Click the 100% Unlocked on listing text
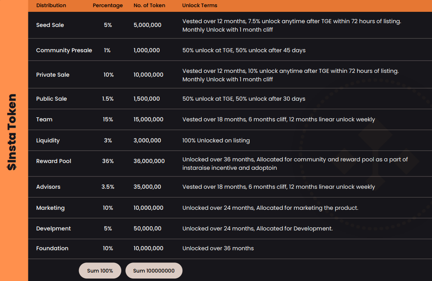432x281 pixels. (216, 140)
